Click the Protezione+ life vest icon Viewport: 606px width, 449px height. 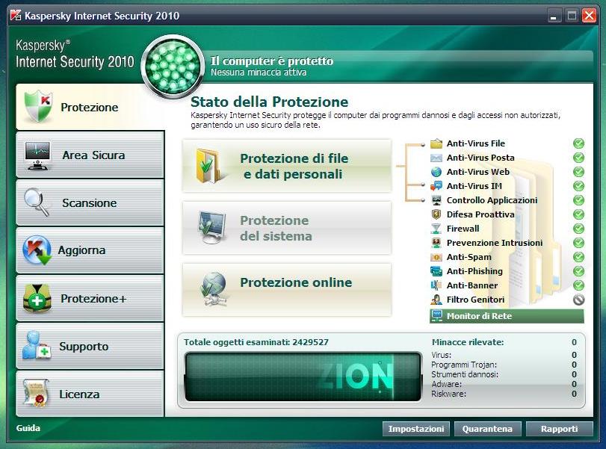click(37, 298)
